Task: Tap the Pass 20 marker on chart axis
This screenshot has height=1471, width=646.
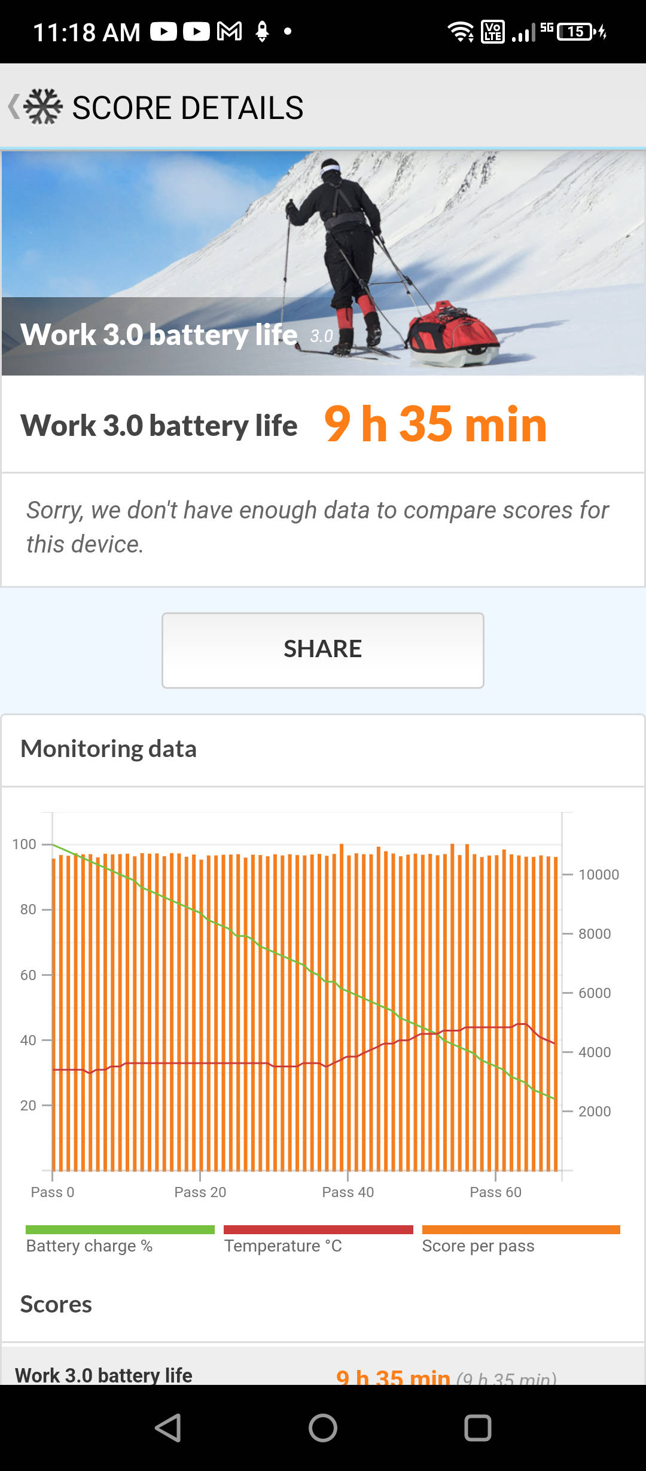Action: point(200,1192)
